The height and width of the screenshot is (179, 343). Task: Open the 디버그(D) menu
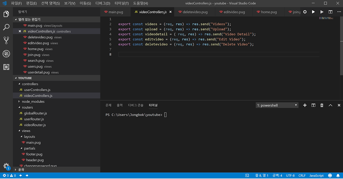(x=103, y=3)
